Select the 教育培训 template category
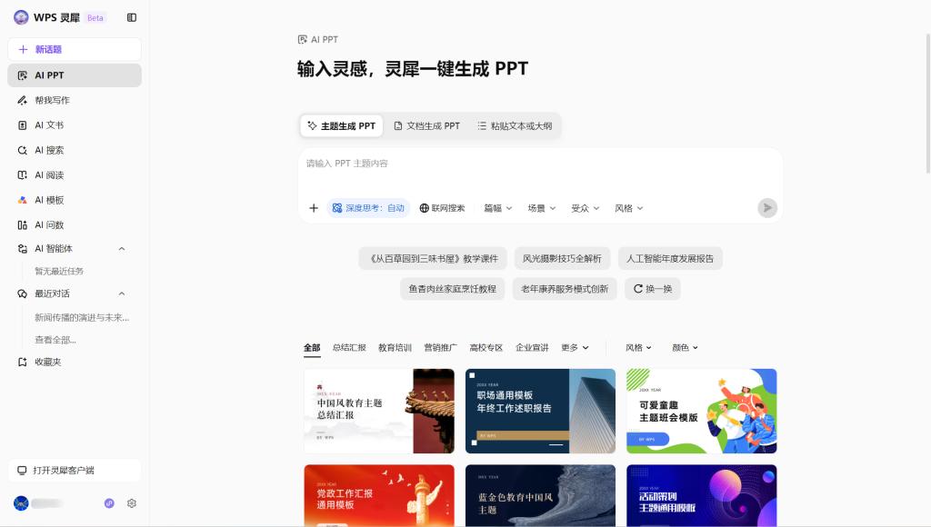Screen dimensions: 931x527 point(395,347)
